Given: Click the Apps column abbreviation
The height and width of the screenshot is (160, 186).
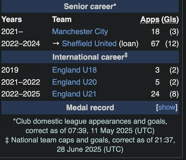Looking at the screenshot, I should tap(150, 20).
